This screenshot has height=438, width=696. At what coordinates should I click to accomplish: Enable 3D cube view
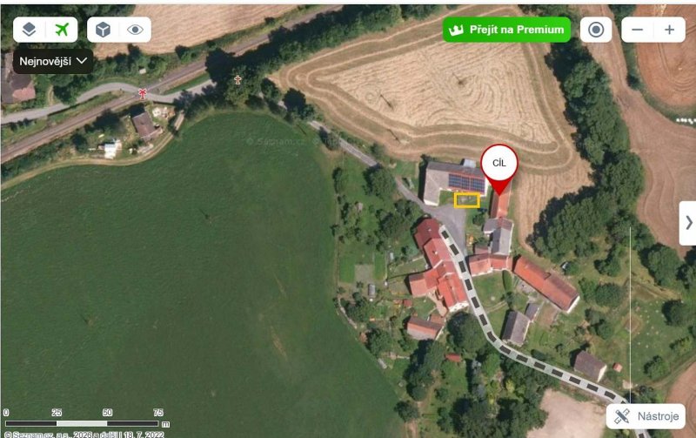click(x=103, y=30)
